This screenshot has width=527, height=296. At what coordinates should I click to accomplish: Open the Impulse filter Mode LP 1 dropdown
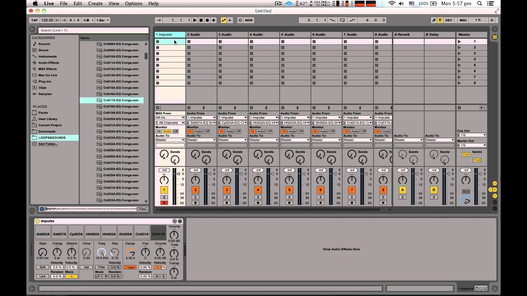click(x=101, y=276)
